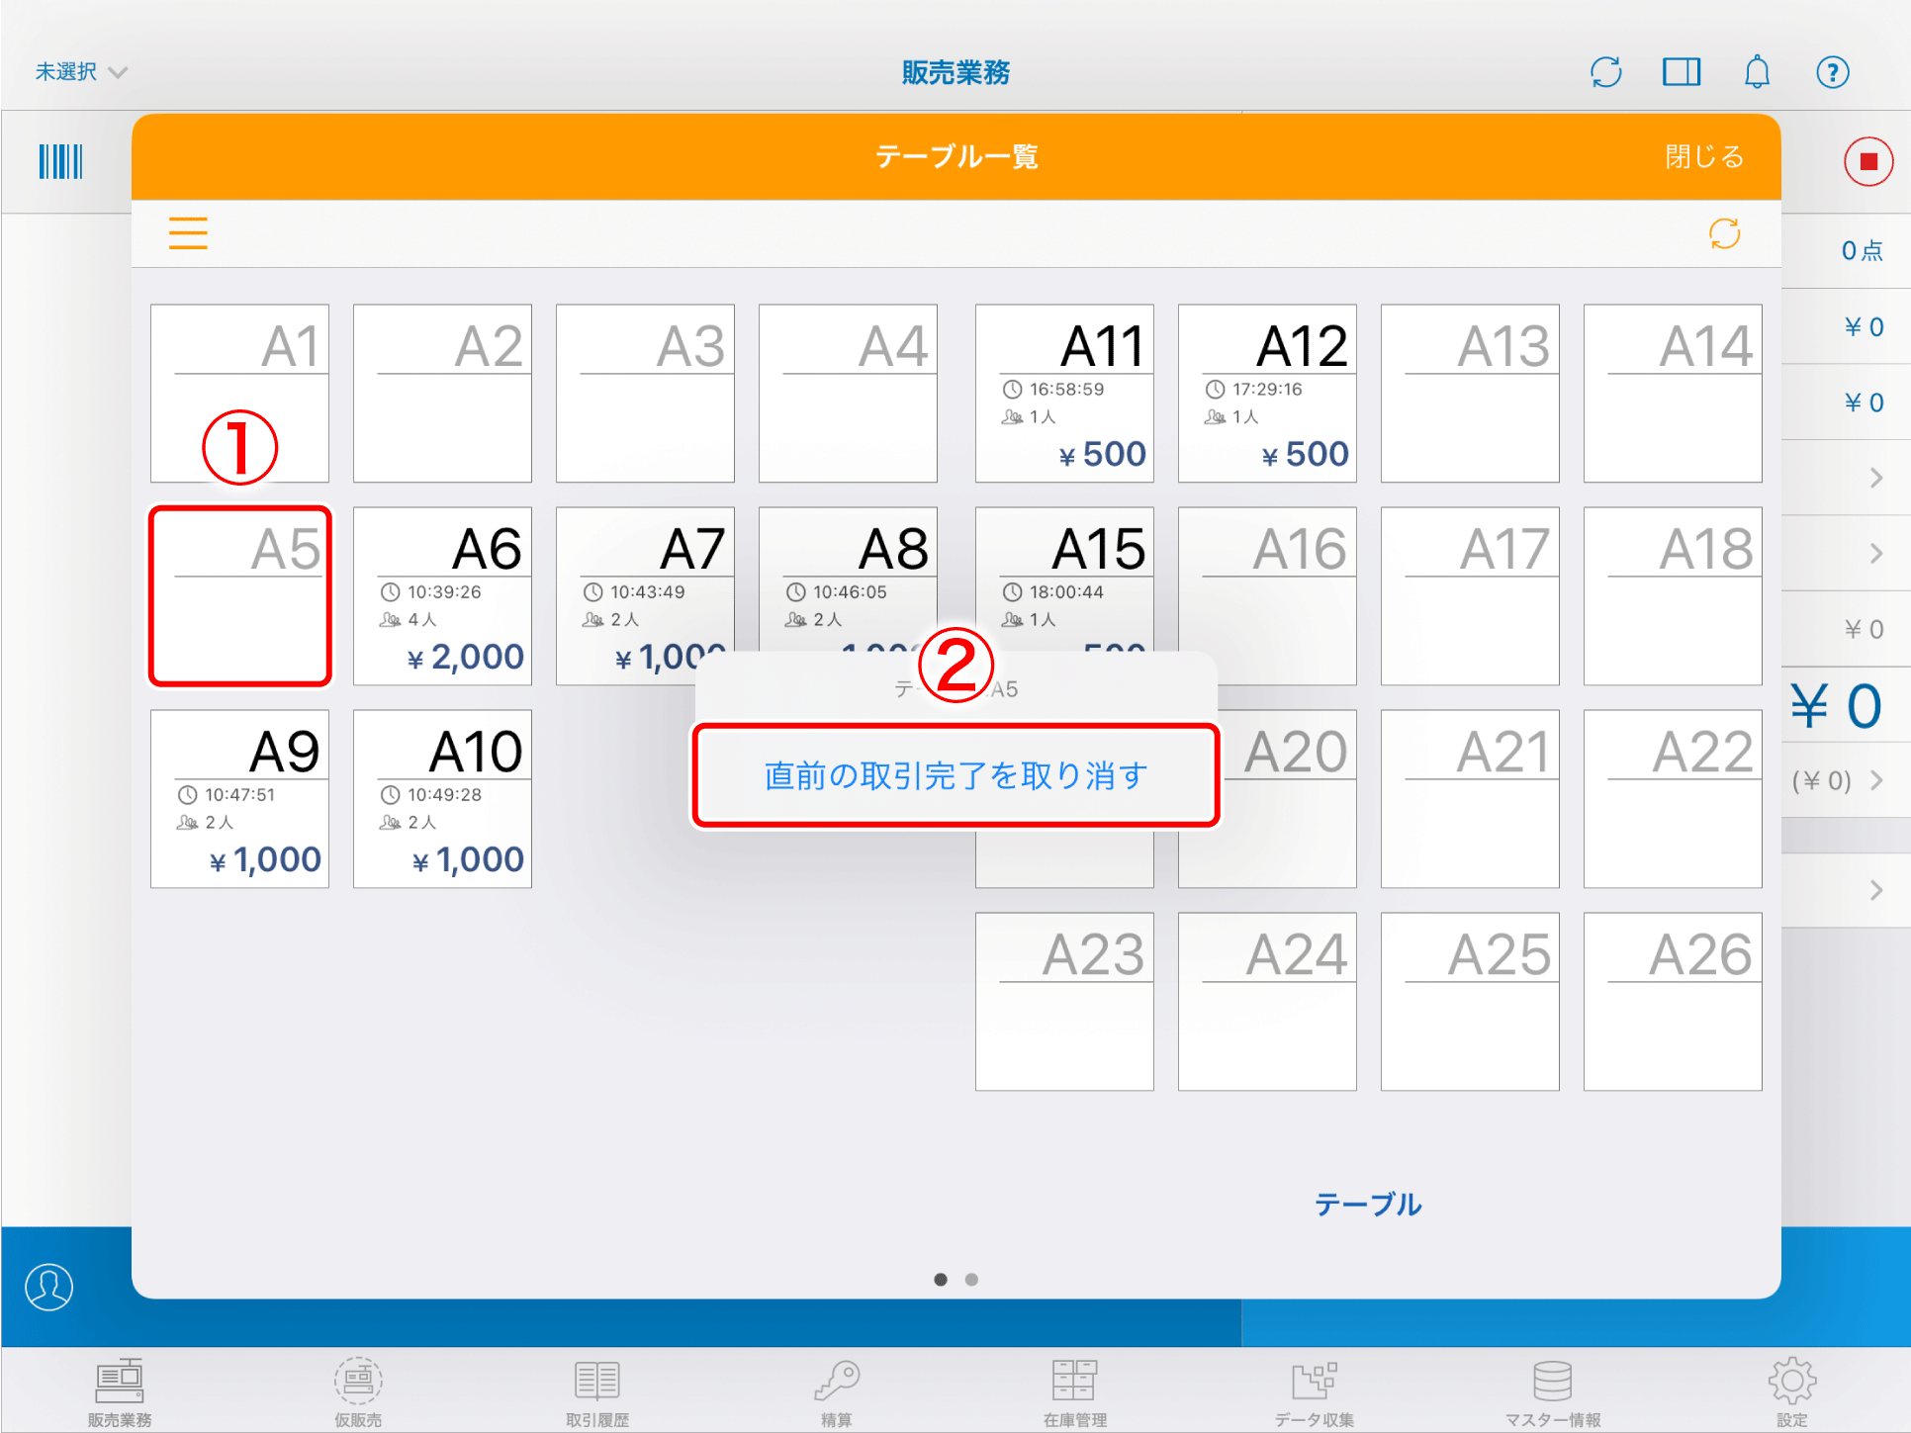
Task: Refresh the table list with orange reload icon
Action: (x=1724, y=233)
